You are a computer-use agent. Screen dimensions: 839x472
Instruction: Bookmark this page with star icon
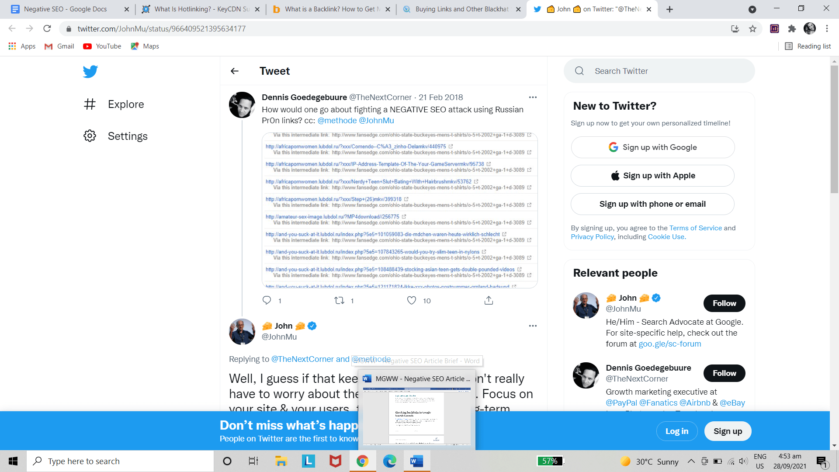752,28
